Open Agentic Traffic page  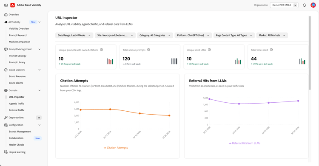16,104
